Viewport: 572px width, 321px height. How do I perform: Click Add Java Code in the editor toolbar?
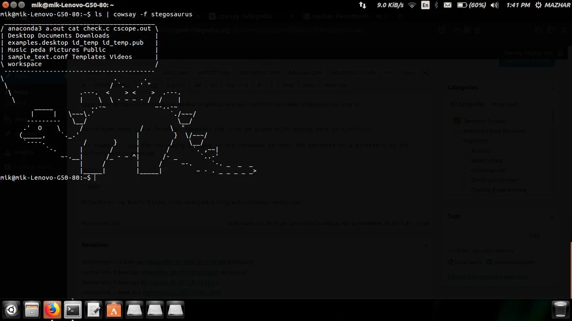(x=305, y=72)
